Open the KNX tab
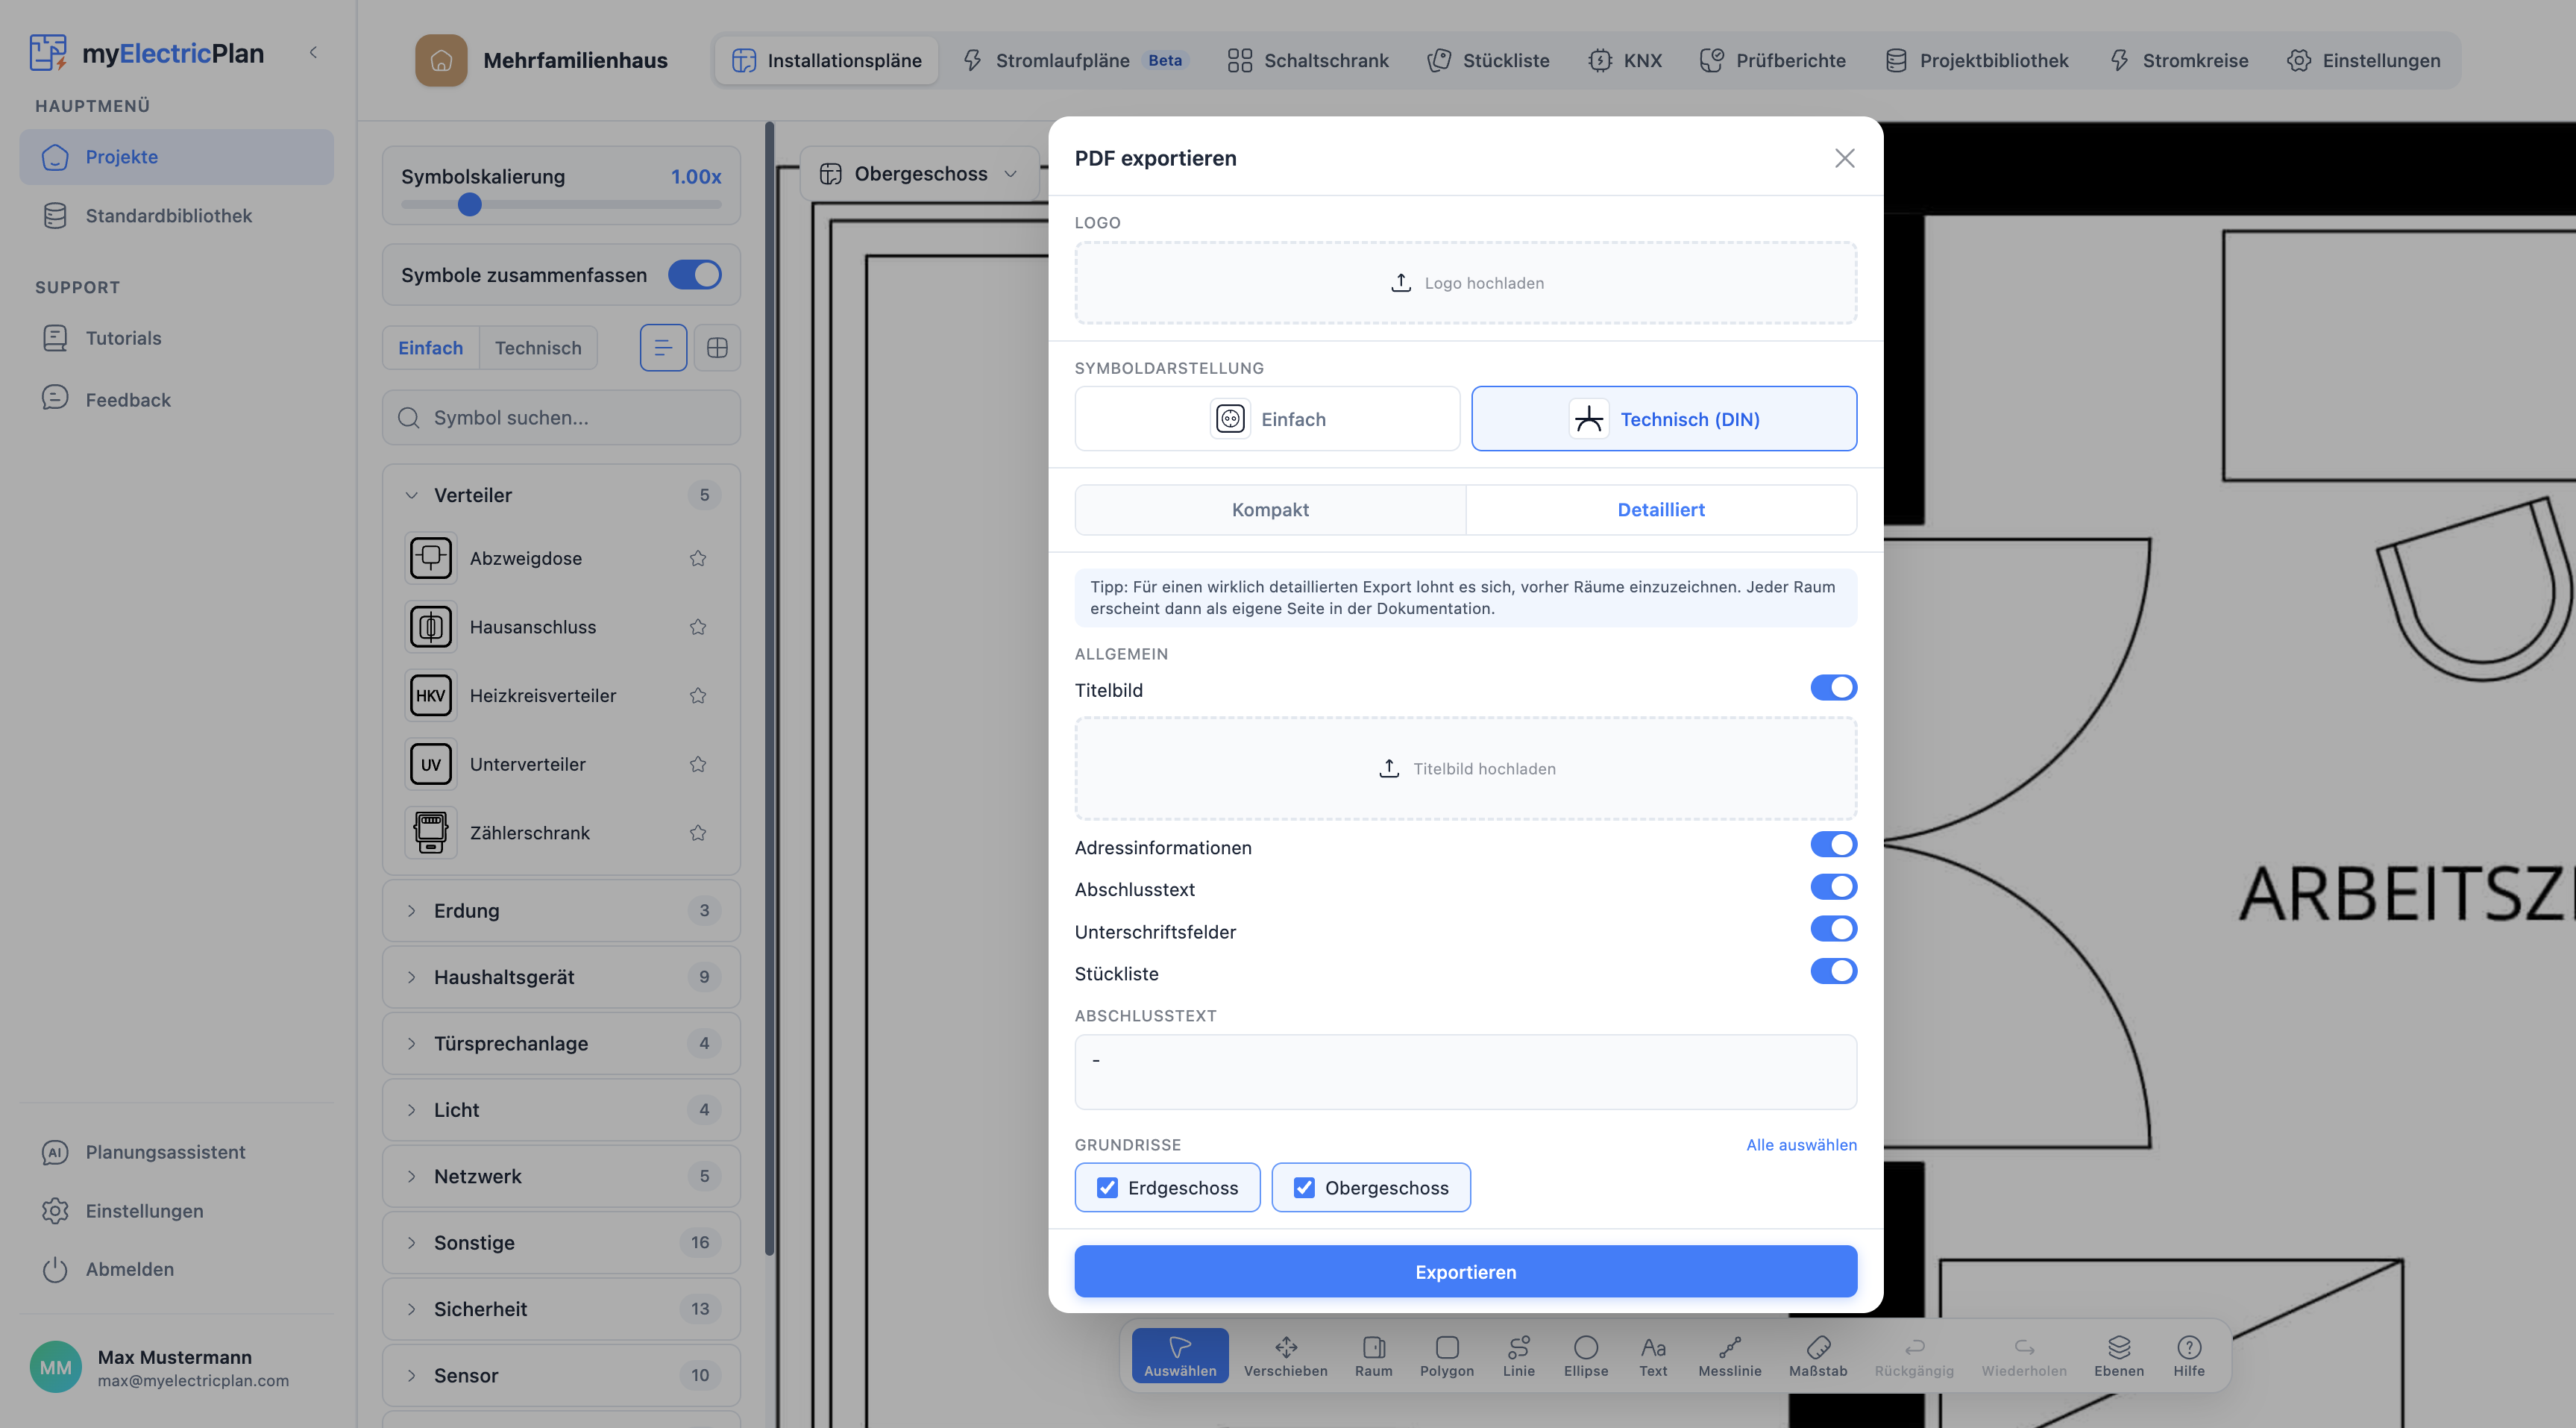Screen dimensions: 2576x1428 (x=1625, y=60)
